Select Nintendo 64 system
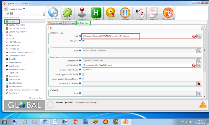209x125 pixels. tap(14, 45)
